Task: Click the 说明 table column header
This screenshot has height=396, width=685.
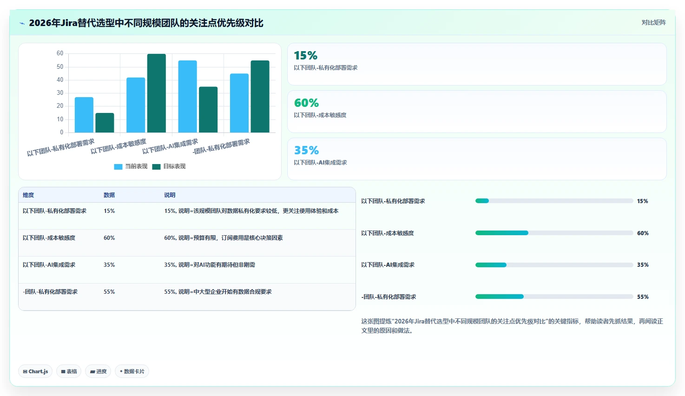Action: (170, 195)
